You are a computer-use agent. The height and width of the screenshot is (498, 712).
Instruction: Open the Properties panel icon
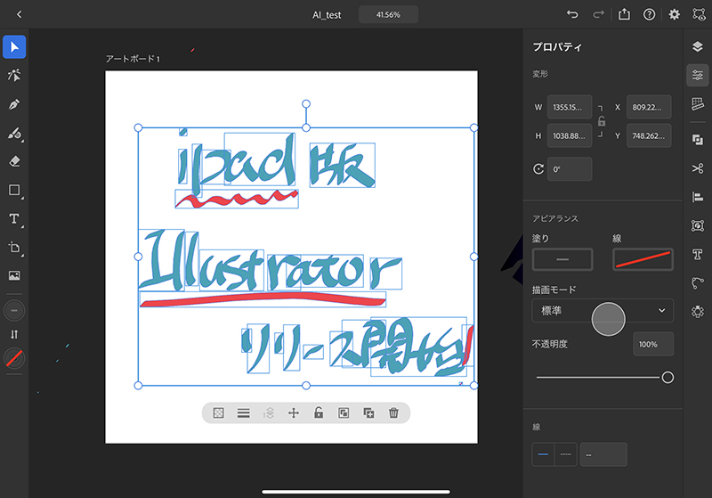click(x=698, y=75)
